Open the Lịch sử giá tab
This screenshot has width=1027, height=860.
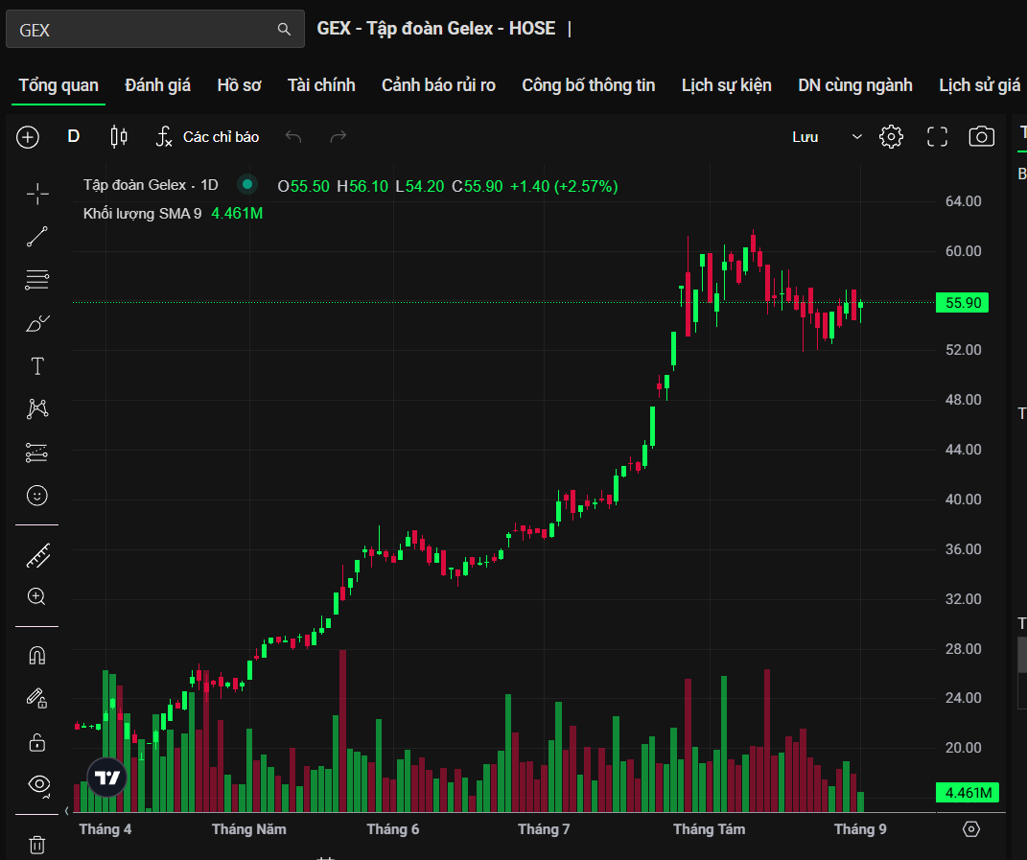click(979, 85)
